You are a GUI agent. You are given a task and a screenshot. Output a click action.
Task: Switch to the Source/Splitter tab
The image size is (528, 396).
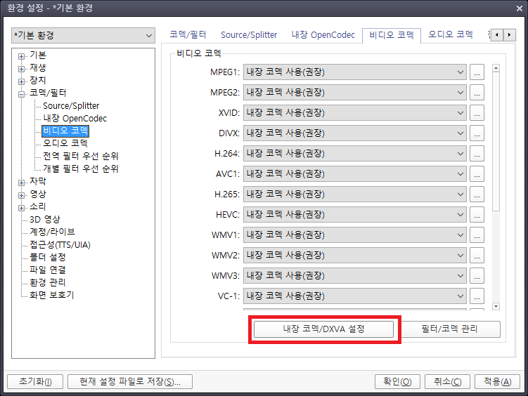tap(249, 34)
